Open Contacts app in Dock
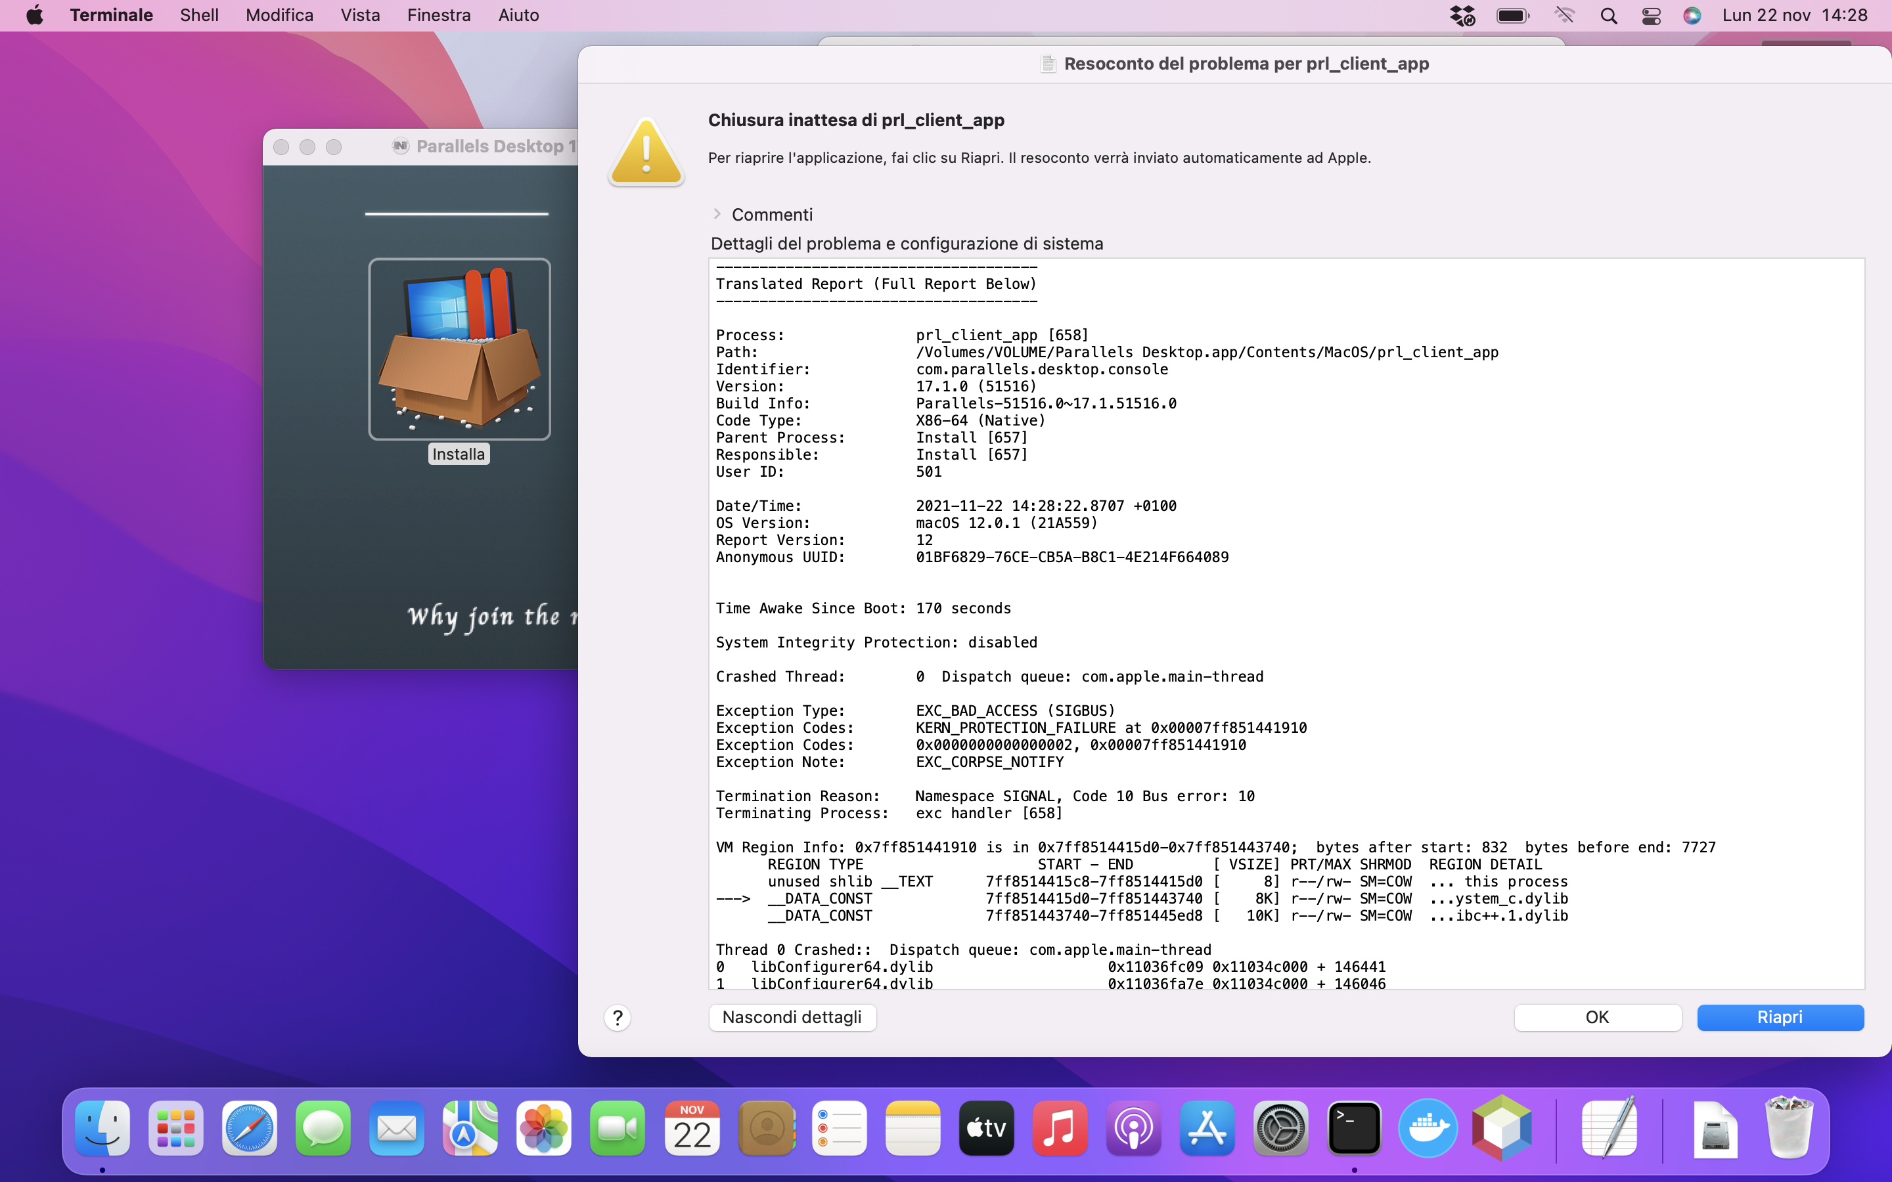The image size is (1892, 1182). pos(766,1128)
